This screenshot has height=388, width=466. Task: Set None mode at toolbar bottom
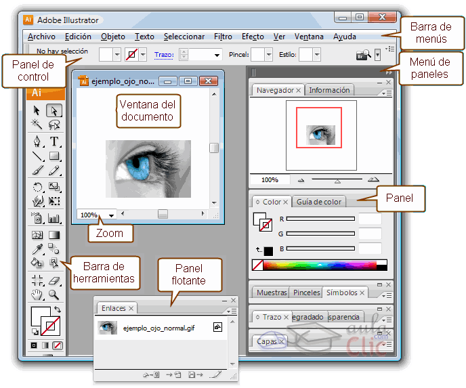[x=58, y=345]
